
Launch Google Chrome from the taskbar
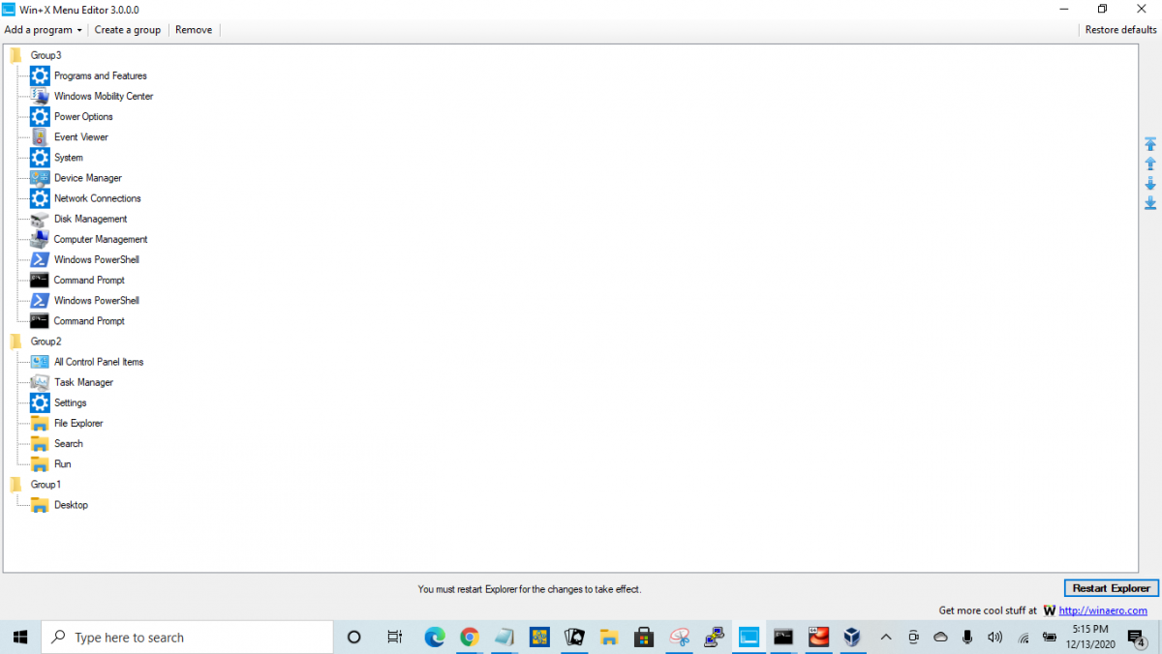(470, 637)
